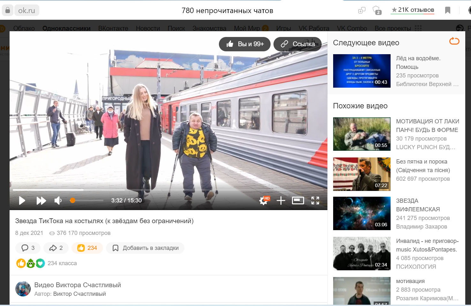Click browser bookmark icon in address bar
471x306 pixels.
[447, 10]
